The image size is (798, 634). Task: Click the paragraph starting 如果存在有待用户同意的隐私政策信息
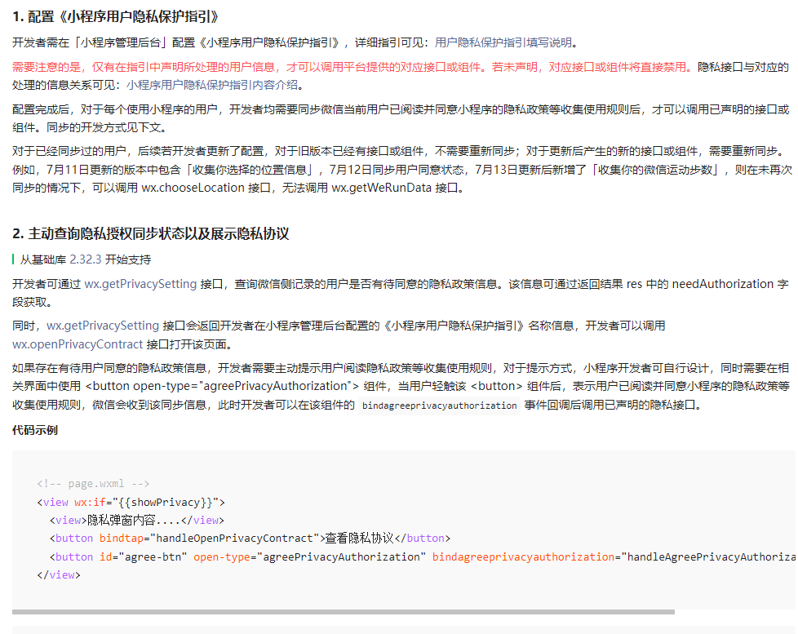point(401,387)
